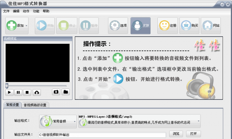The height and width of the screenshot is (139, 232).
Task: Pause the video preview
Action: [x=18, y=92]
